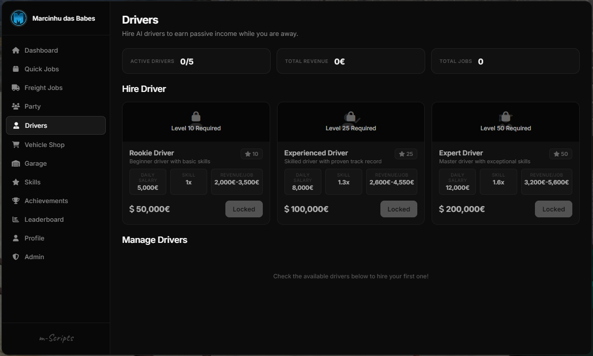Click the Dashboard house icon
Viewport: 593px width, 356px height.
(x=16, y=50)
